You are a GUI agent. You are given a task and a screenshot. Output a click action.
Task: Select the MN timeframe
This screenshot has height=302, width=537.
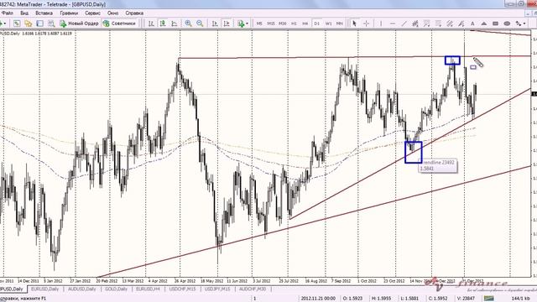pos(339,23)
